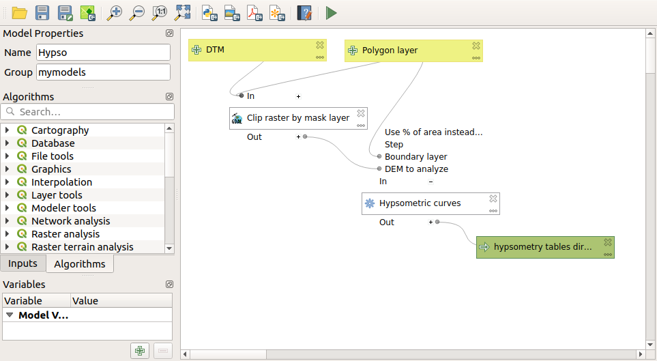Expand the Raster analysis group
The height and width of the screenshot is (361, 657).
tap(8, 234)
